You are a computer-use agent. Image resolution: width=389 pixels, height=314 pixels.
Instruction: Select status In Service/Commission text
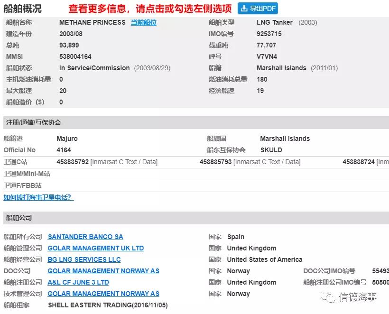(x=94, y=68)
